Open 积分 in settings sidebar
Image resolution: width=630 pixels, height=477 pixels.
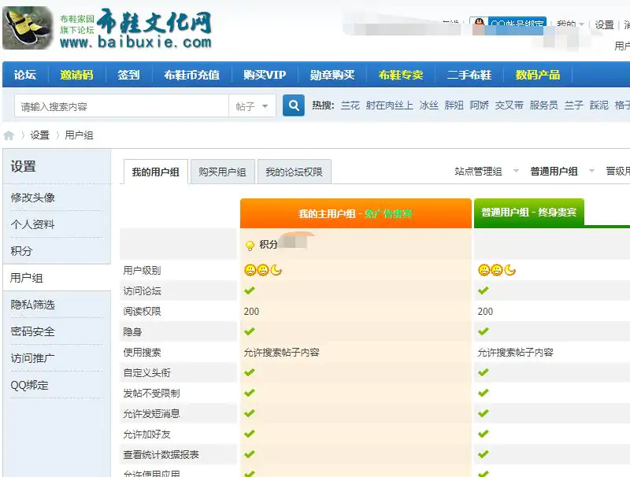21,251
